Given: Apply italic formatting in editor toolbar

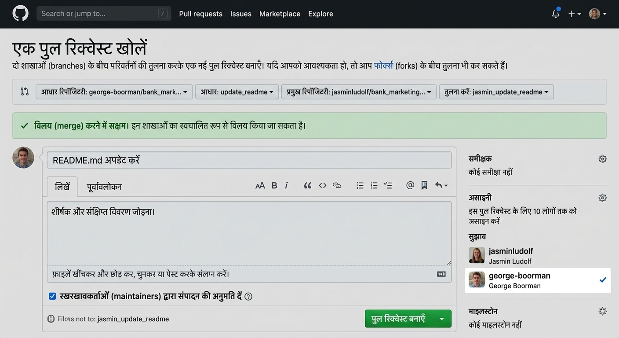Looking at the screenshot, I should tap(286, 185).
